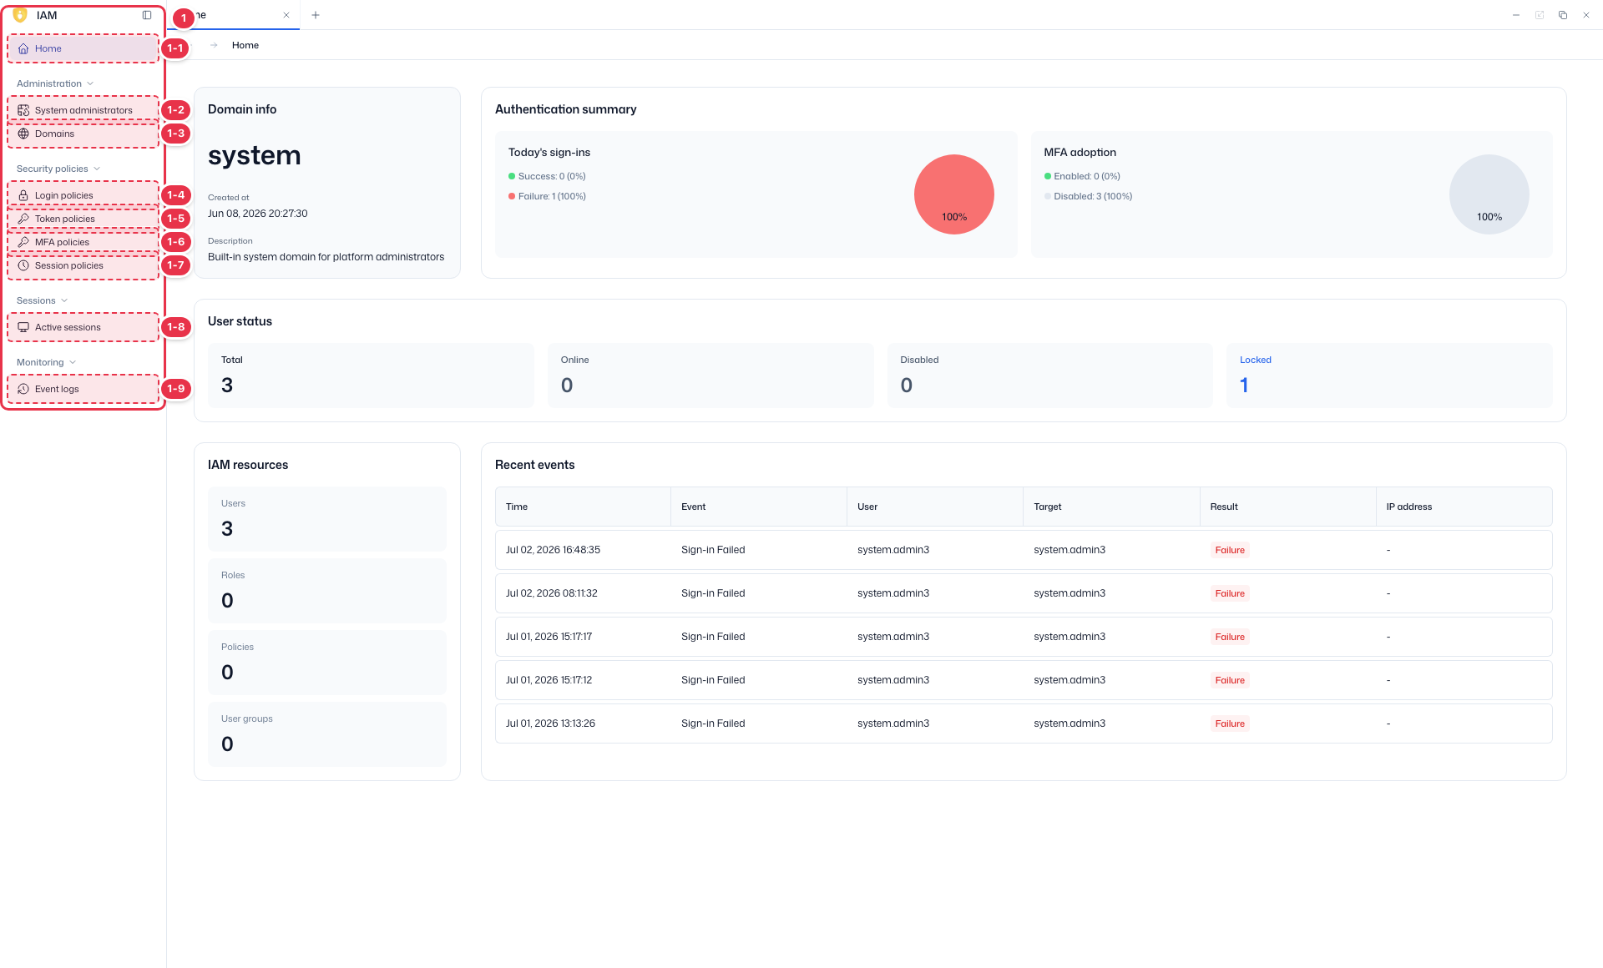
Task: Click the Policies count card
Action: tap(327, 663)
